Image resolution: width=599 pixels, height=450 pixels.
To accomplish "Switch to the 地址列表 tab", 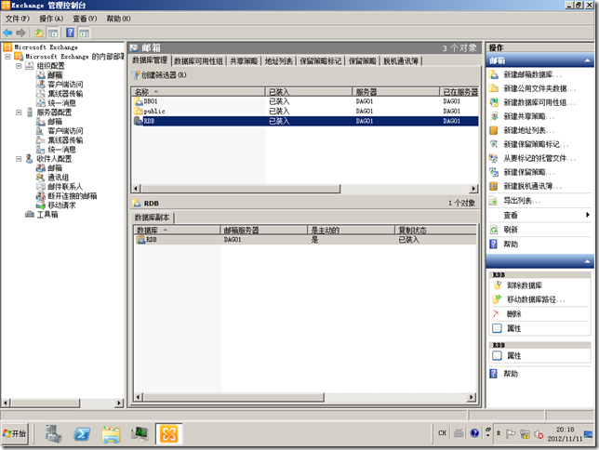I will 278,61.
